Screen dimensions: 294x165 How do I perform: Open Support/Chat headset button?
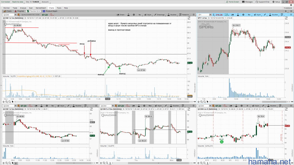pyautogui.click(x=262, y=2)
